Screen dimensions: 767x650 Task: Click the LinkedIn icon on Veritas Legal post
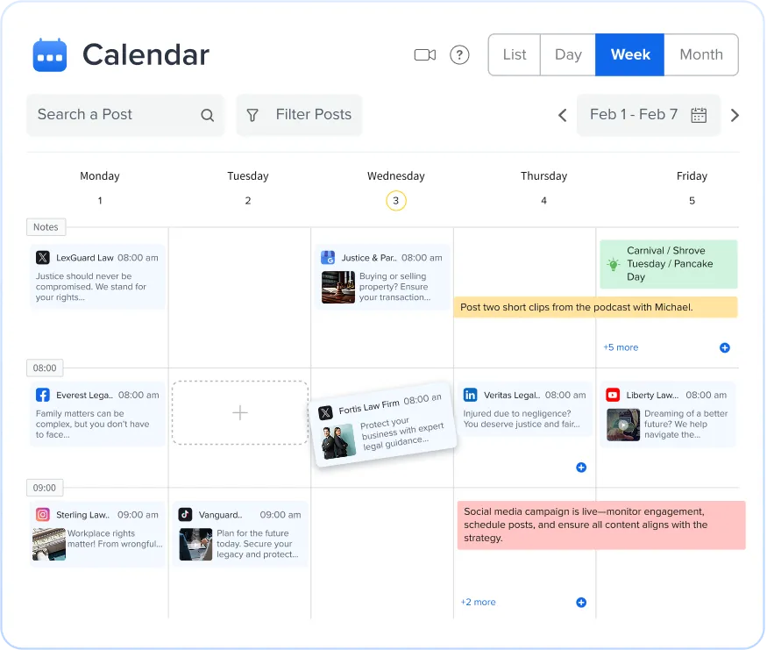(x=471, y=395)
